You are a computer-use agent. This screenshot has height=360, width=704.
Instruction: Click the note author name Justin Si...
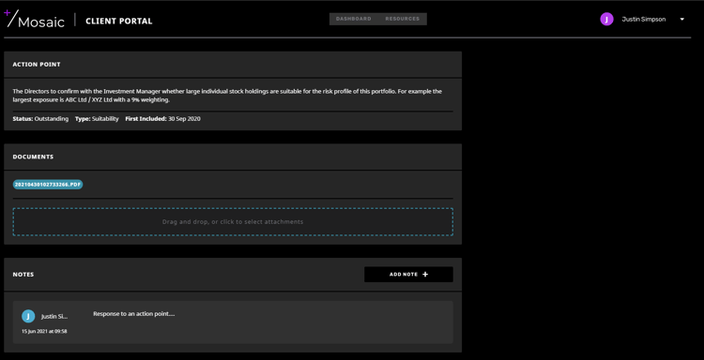pyautogui.click(x=54, y=317)
